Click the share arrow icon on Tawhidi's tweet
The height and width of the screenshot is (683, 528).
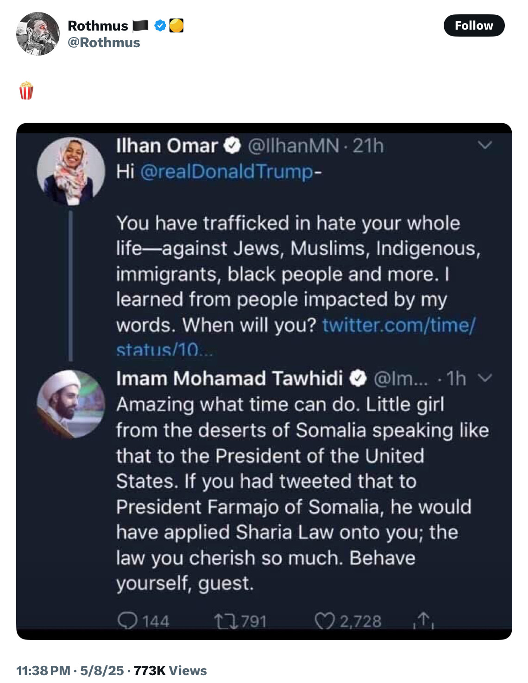point(423,620)
